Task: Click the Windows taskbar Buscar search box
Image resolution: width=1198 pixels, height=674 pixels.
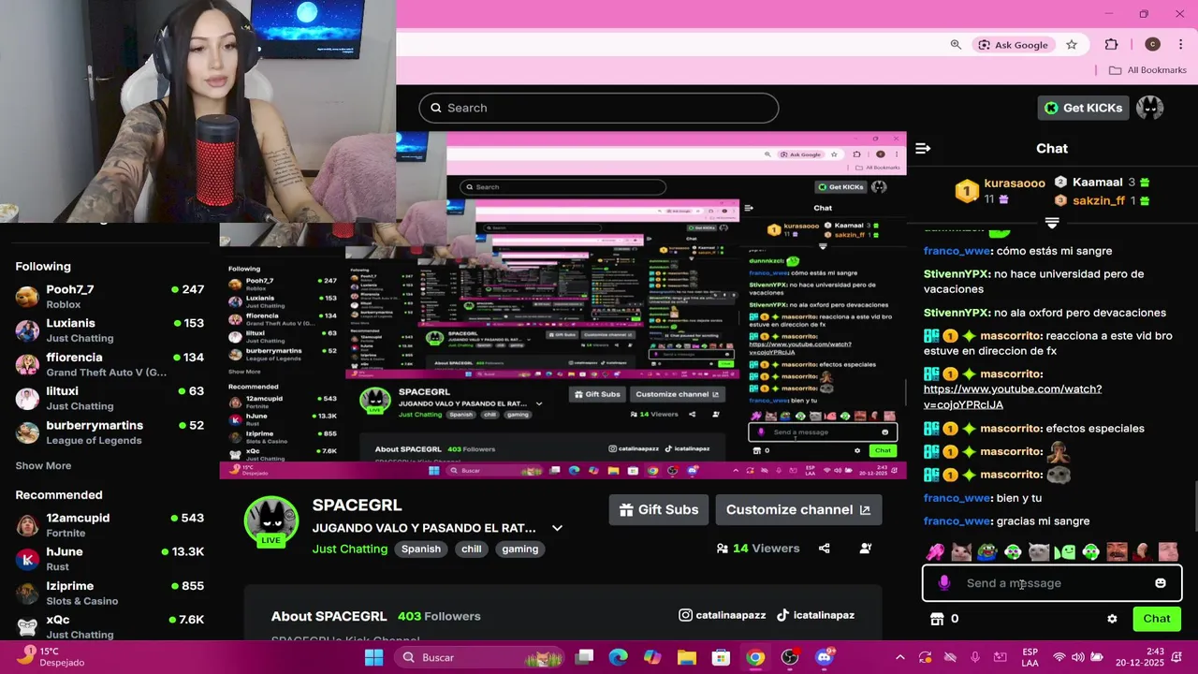Action: [477, 657]
